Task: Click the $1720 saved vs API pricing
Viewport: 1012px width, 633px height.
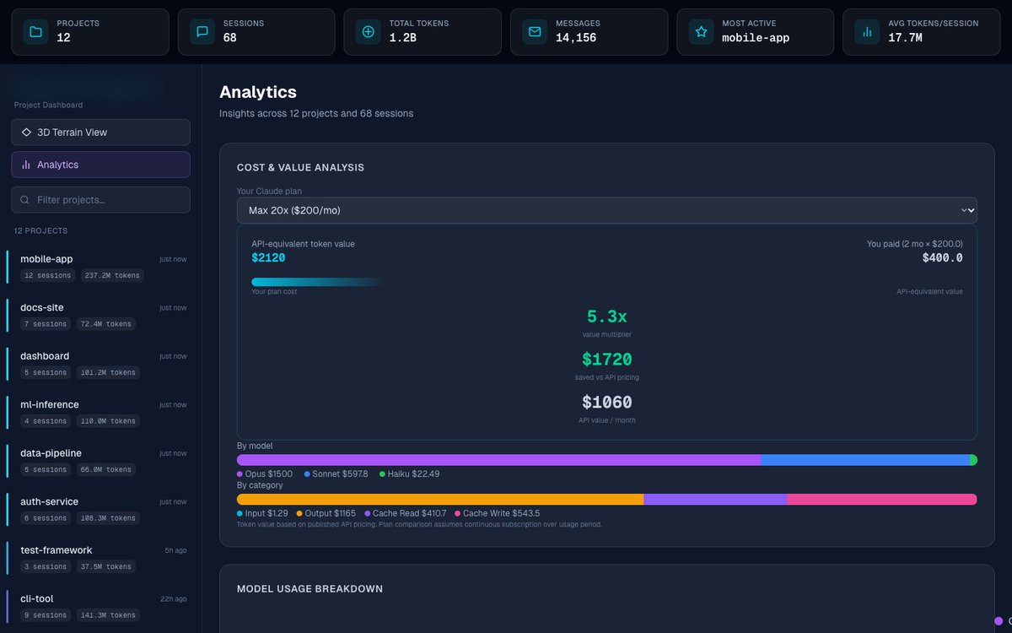Action: point(607,360)
